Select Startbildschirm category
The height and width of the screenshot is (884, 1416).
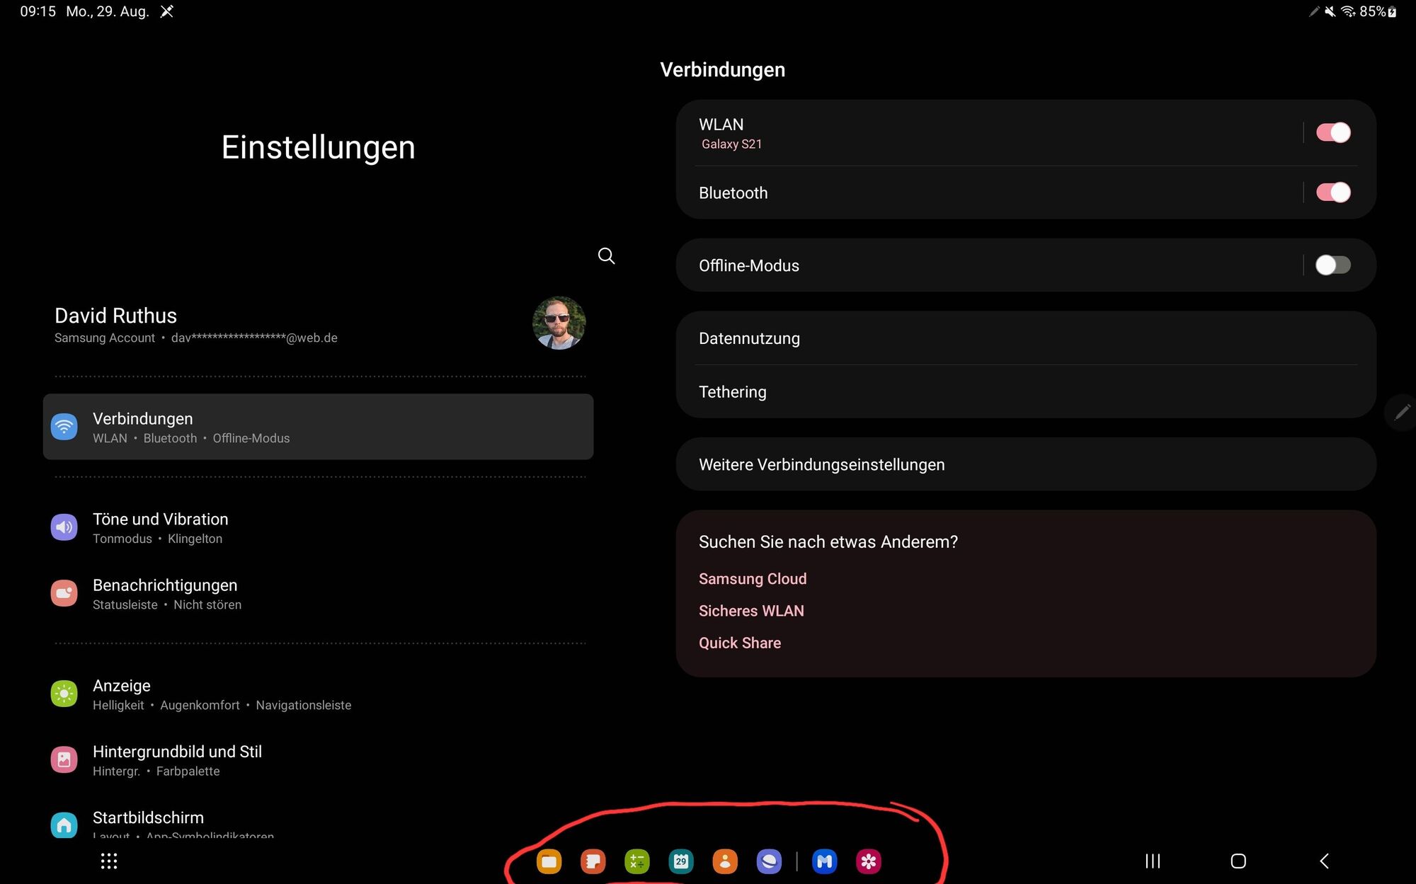(318, 821)
